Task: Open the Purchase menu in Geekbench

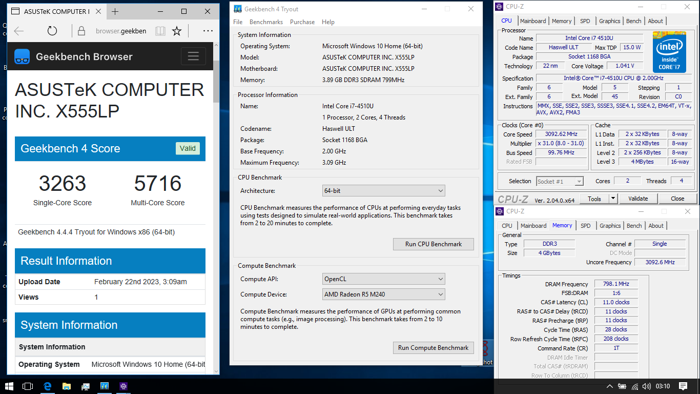Action: 302,22
